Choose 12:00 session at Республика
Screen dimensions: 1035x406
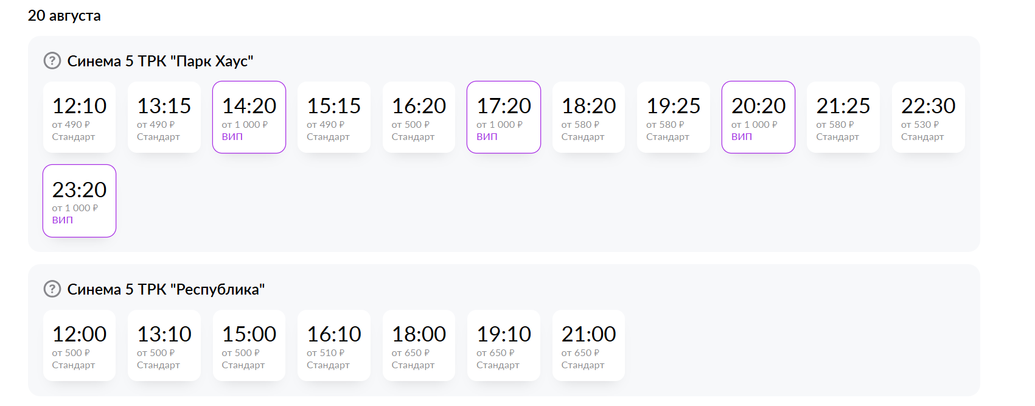point(79,346)
